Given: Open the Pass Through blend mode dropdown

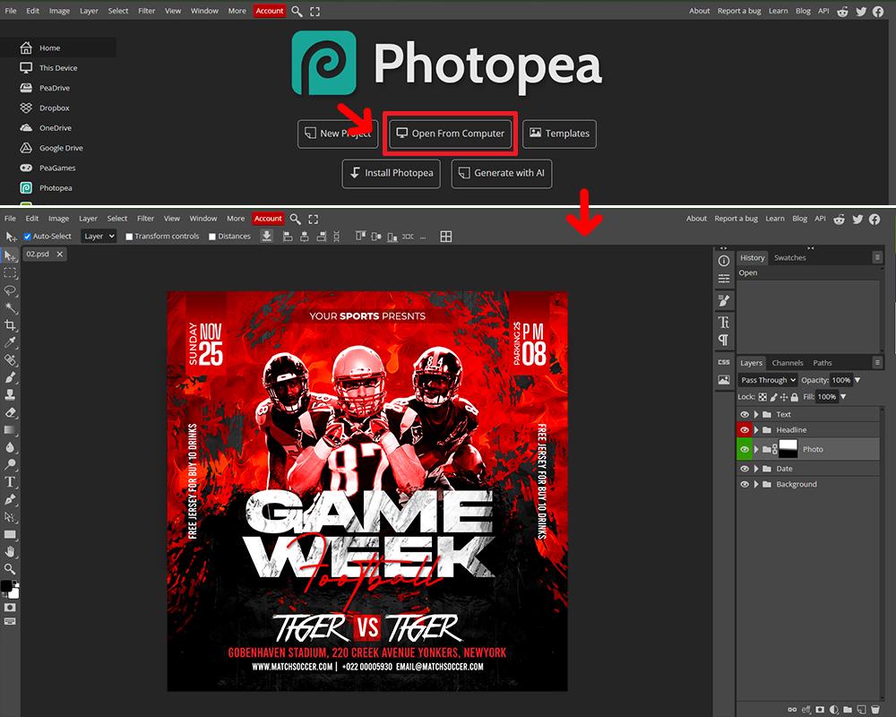Looking at the screenshot, I should point(768,380).
